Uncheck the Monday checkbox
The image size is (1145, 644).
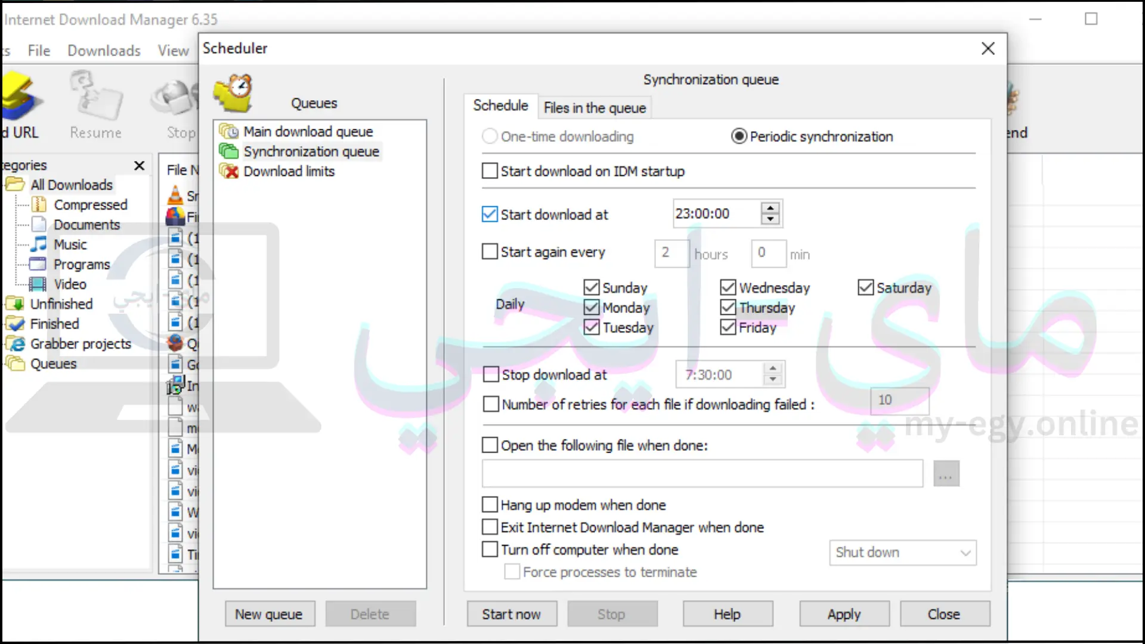coord(592,307)
